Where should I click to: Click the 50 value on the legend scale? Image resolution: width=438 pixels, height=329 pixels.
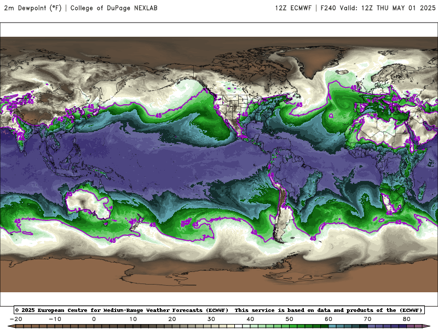290,319
